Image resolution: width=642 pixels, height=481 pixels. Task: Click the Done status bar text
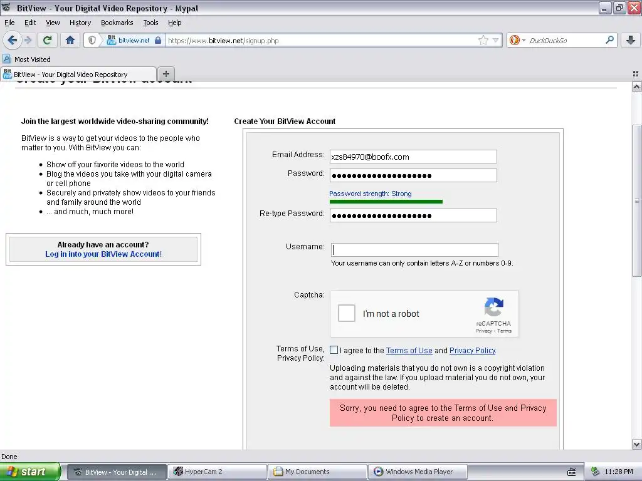coord(9,457)
